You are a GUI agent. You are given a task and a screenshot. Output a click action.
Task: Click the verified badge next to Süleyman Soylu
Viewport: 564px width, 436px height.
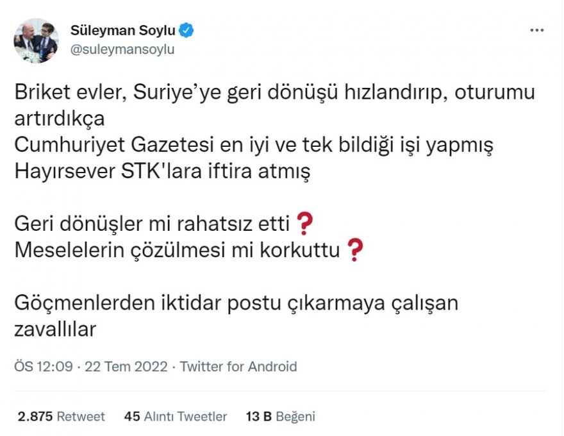click(185, 28)
